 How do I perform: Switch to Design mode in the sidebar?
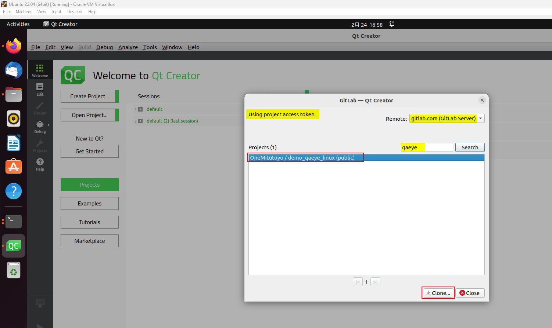click(x=40, y=108)
